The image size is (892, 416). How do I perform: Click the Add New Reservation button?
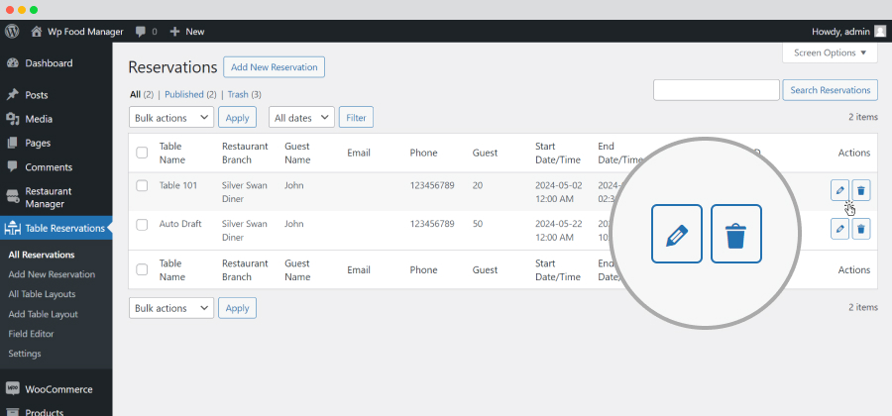[x=275, y=67]
